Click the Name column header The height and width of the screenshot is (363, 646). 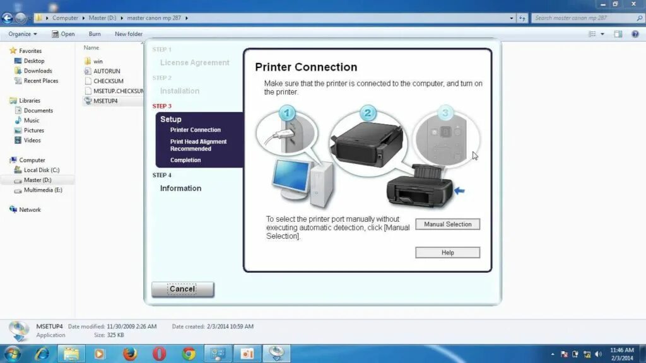click(91, 48)
